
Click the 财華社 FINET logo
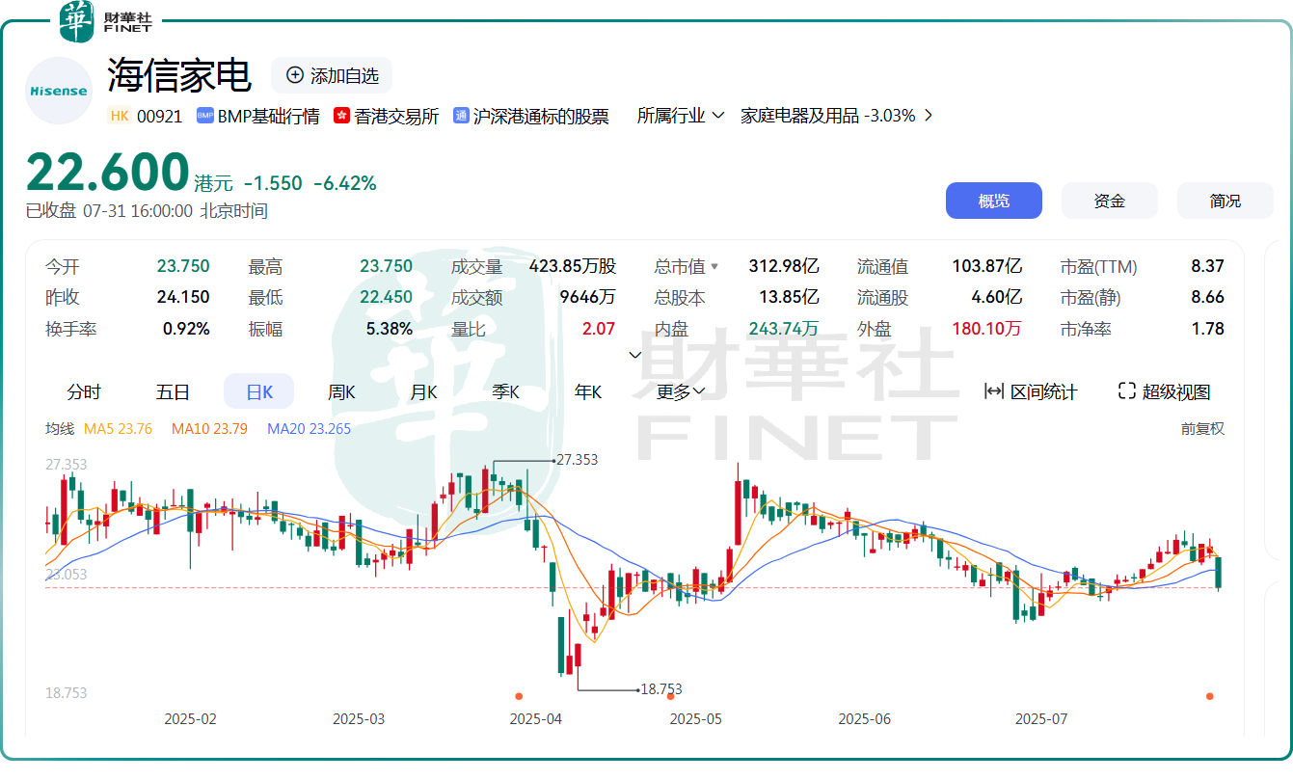(x=106, y=21)
